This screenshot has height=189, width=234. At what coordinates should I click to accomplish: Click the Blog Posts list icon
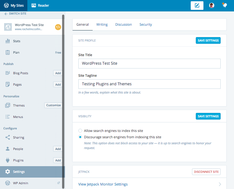click(x=8, y=73)
